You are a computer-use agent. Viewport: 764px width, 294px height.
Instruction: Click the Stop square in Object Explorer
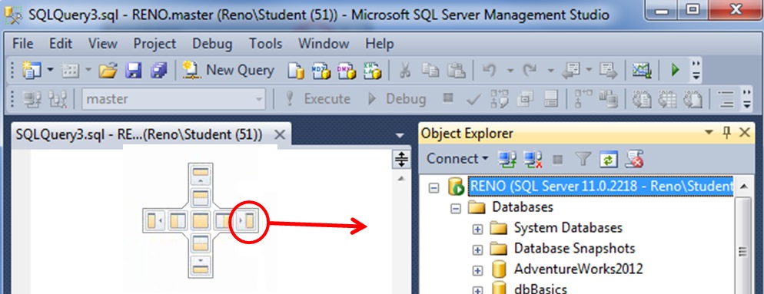tap(558, 159)
